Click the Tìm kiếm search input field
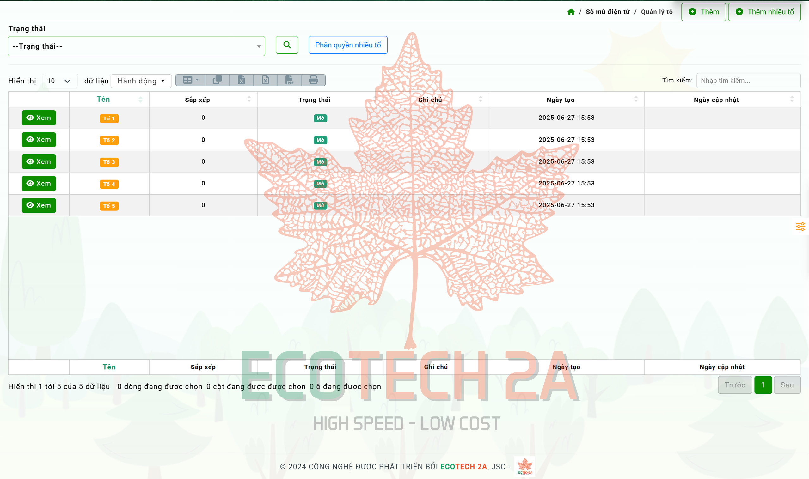The image size is (809, 479). click(748, 81)
